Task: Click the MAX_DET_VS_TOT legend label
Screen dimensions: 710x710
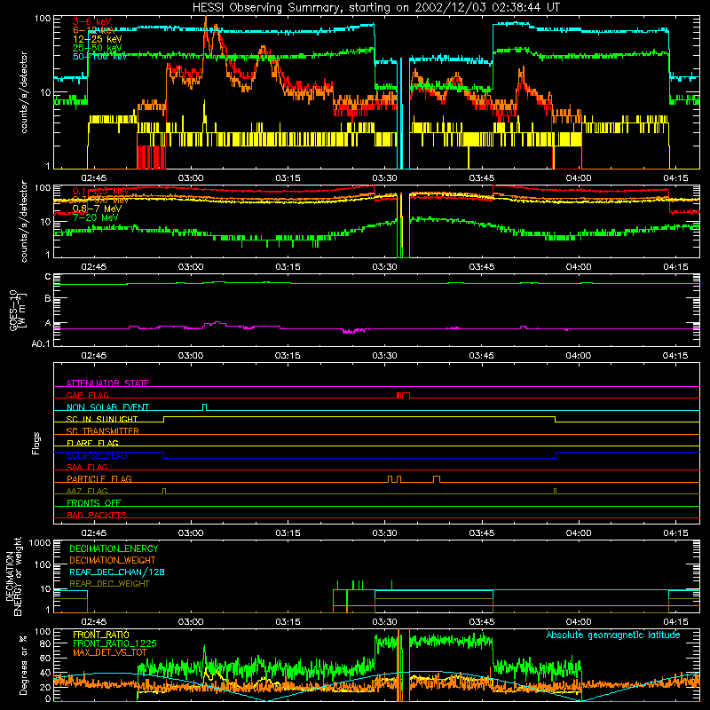Action: click(x=110, y=652)
